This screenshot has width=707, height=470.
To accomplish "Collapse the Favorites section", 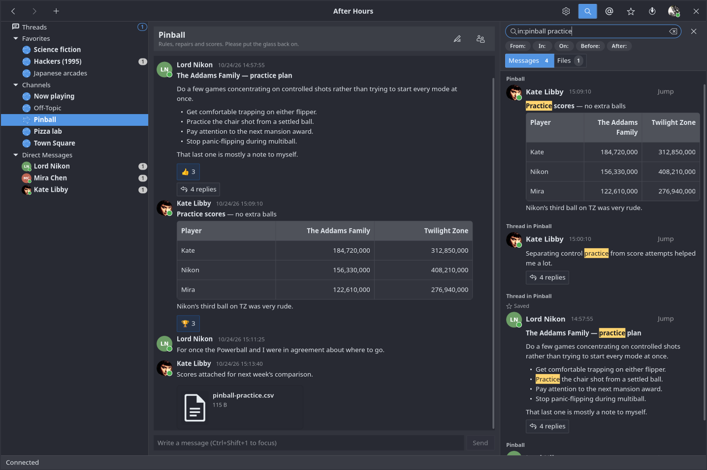I will pos(16,38).
